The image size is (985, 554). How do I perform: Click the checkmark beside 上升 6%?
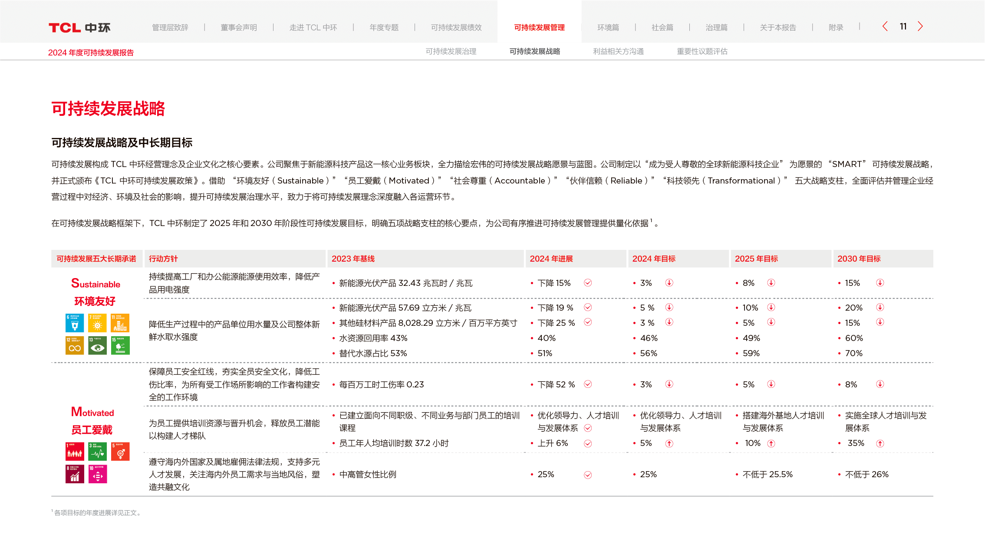588,443
